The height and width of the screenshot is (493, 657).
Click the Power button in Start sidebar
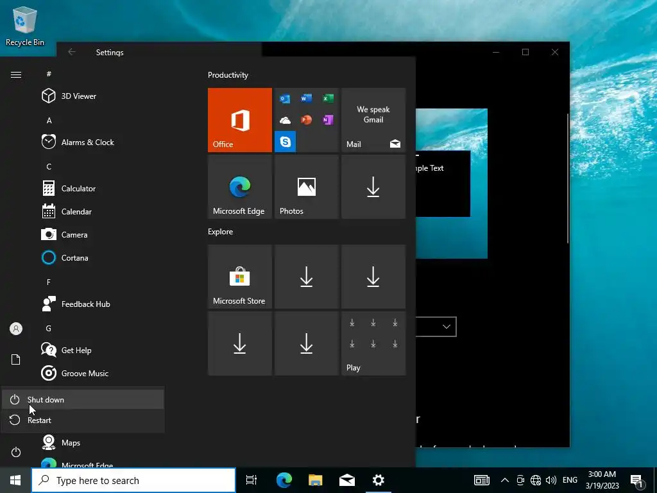(x=16, y=453)
